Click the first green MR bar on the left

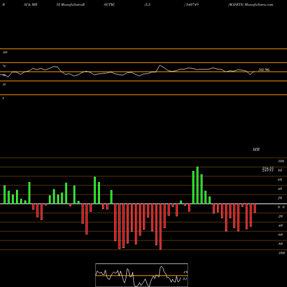pyautogui.click(x=5, y=195)
